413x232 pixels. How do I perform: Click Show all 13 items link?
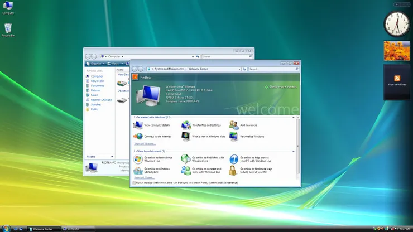click(145, 144)
